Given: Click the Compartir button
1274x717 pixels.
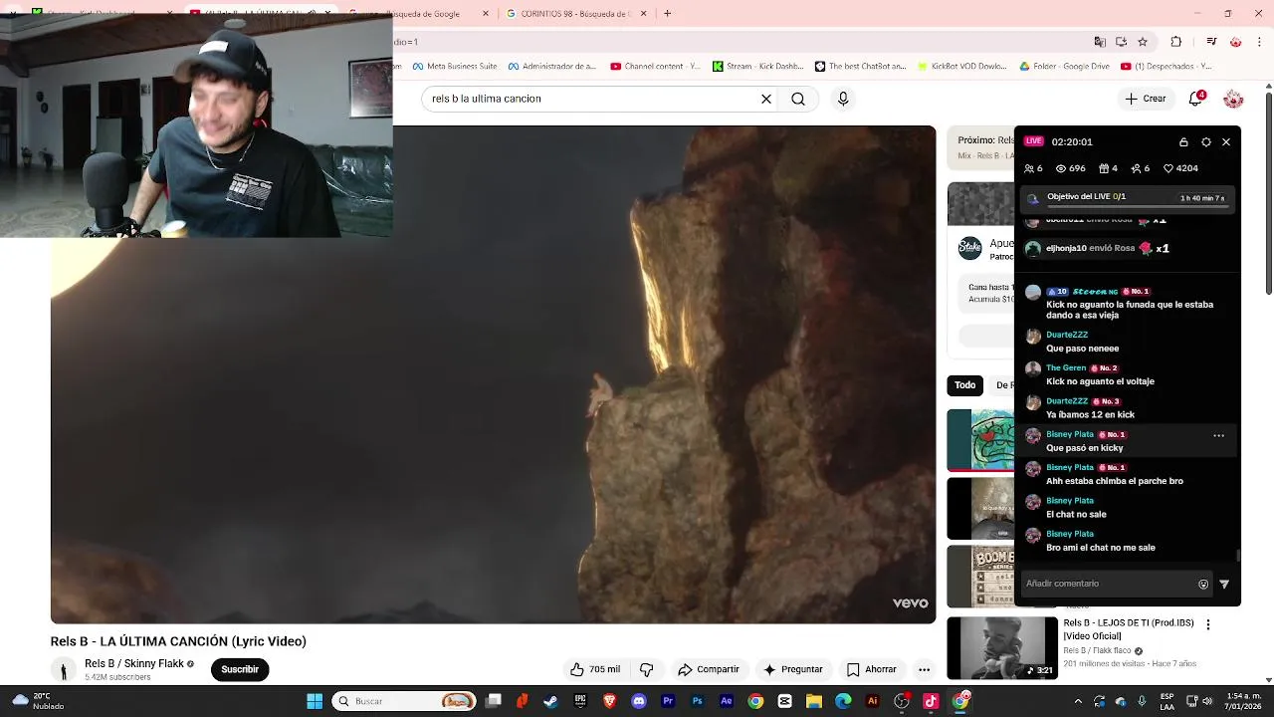Looking at the screenshot, I should click(x=709, y=669).
